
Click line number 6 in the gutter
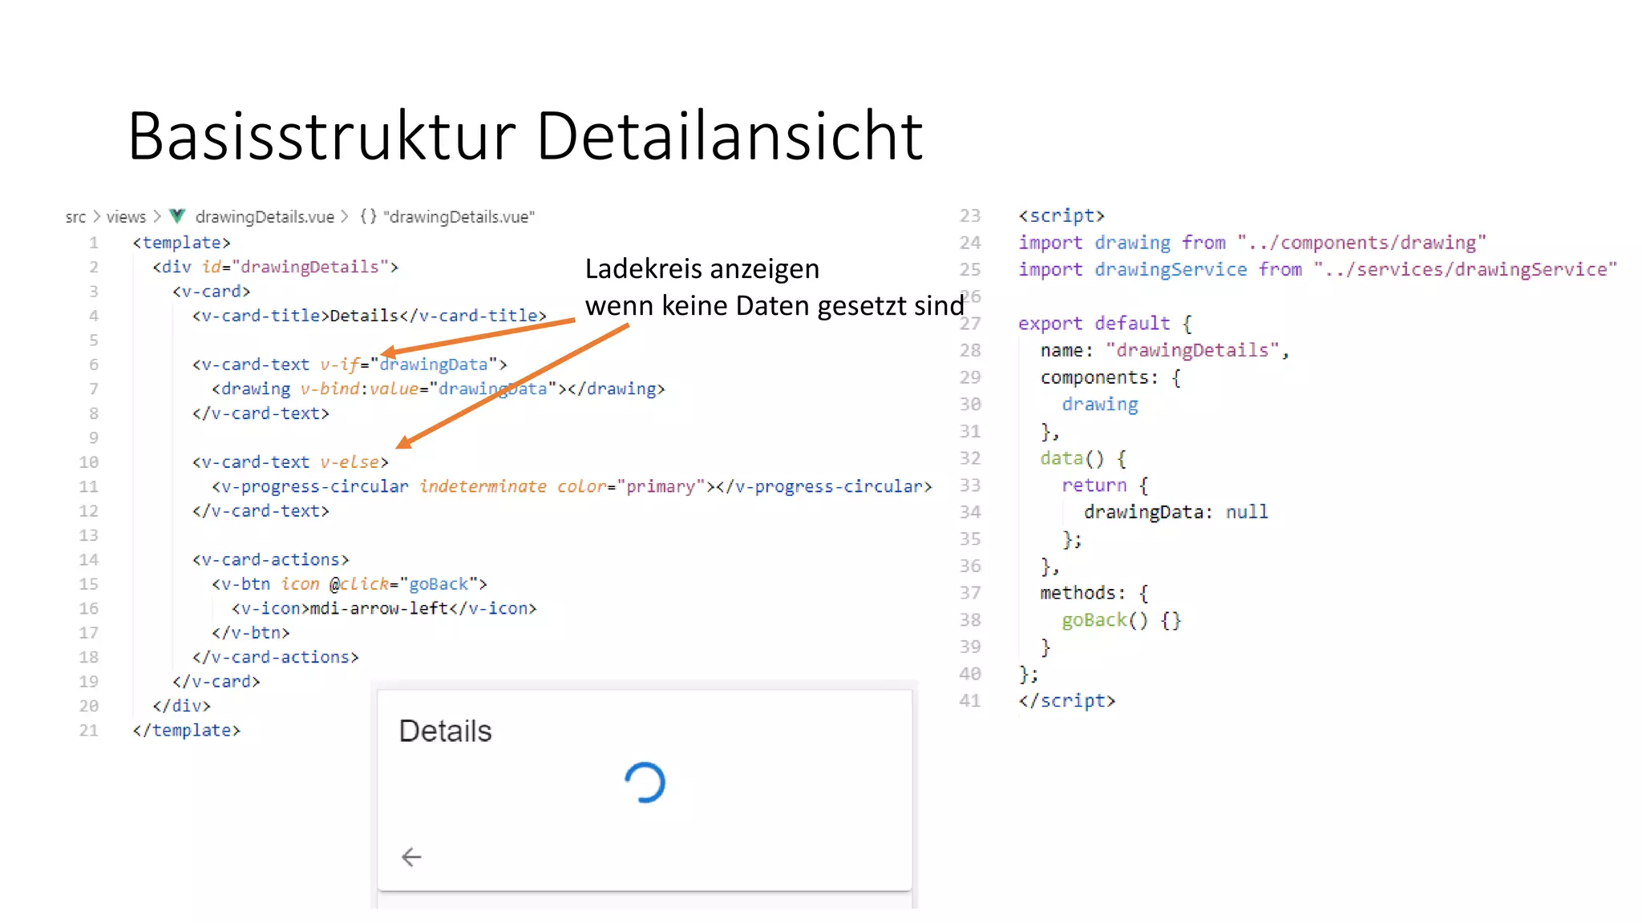(94, 365)
